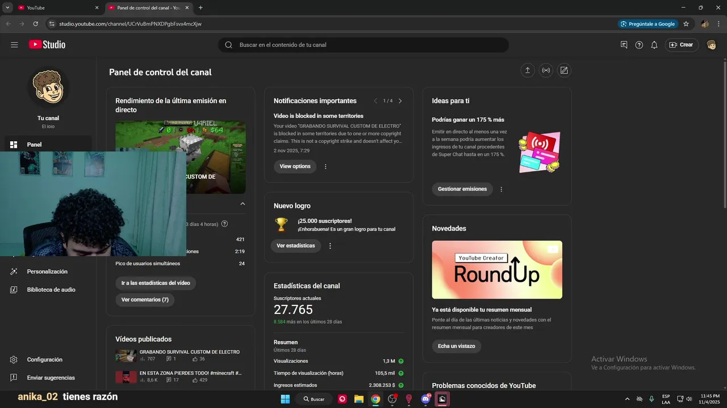Open the Chrome three-dot menu
Image resolution: width=727 pixels, height=408 pixels.
pyautogui.click(x=718, y=24)
